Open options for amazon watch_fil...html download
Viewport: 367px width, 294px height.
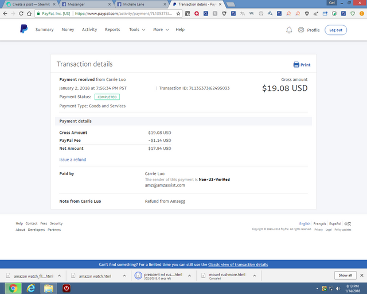pos(60,276)
